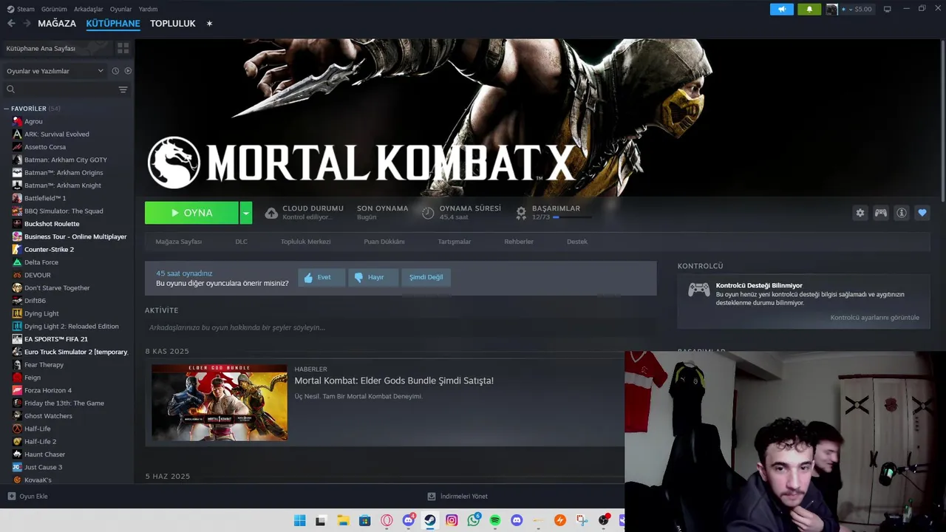Open Windows Start menu
This screenshot has height=532, width=946.
click(299, 520)
